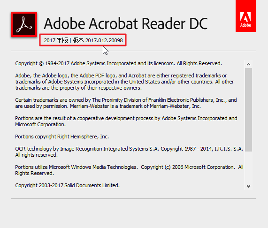Screen dimensions: 268x228
Task: Click the Adobe PDF logo trademark paragraph
Action: tap(124, 82)
